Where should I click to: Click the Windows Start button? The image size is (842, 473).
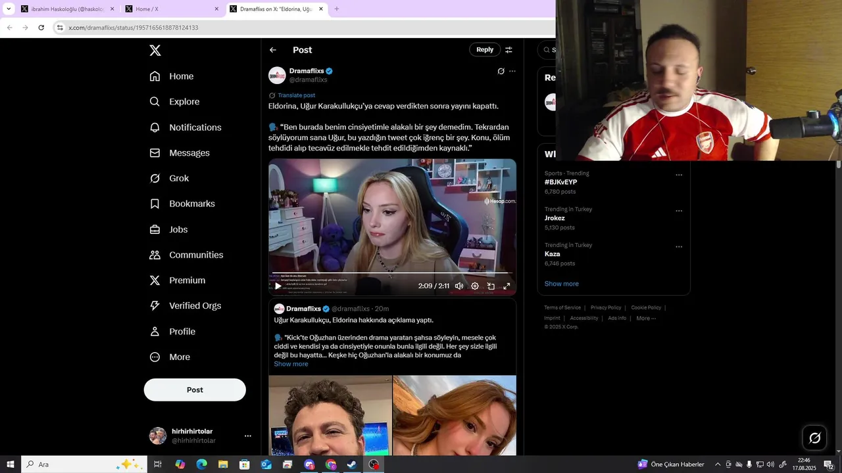click(10, 464)
